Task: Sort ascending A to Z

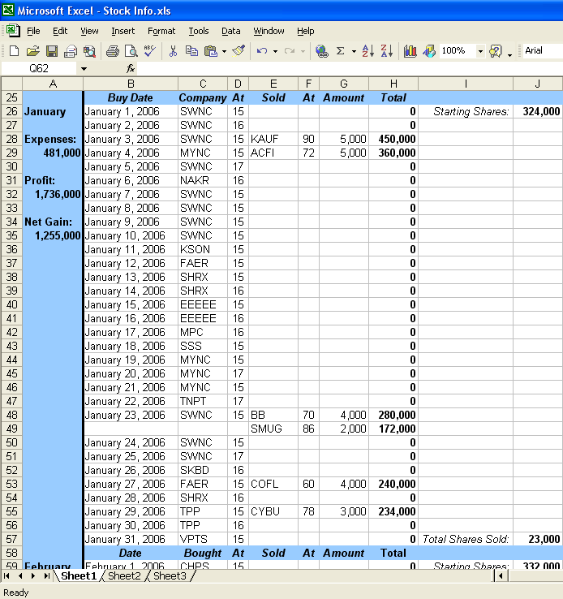Action: click(368, 51)
